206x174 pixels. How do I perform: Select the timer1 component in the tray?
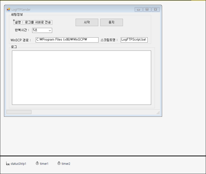coord(42,164)
